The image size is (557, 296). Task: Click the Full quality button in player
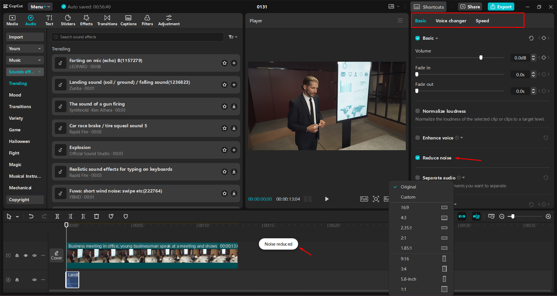364,199
